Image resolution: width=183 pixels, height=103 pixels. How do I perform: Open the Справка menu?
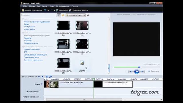tap(75, 6)
